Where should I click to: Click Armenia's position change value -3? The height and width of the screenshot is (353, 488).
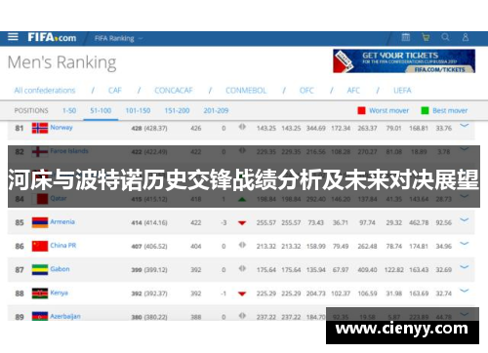(224, 223)
